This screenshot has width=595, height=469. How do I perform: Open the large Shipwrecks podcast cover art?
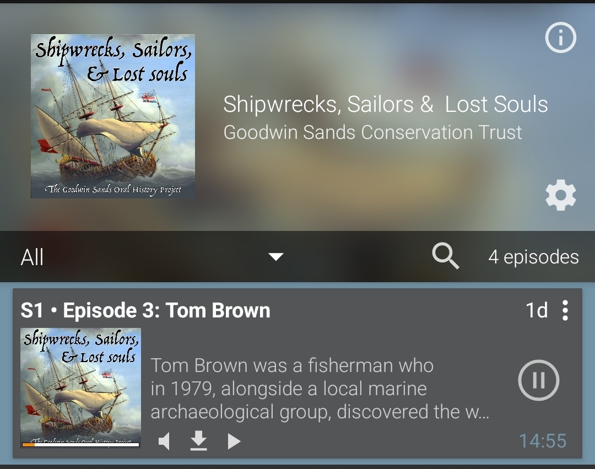click(113, 116)
